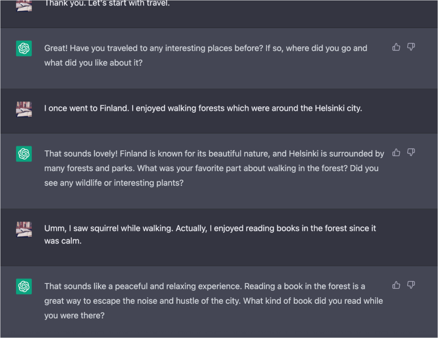The image size is (438, 338).
Task: Click the 'I saw squirrel while walking' message
Action: pos(210,228)
